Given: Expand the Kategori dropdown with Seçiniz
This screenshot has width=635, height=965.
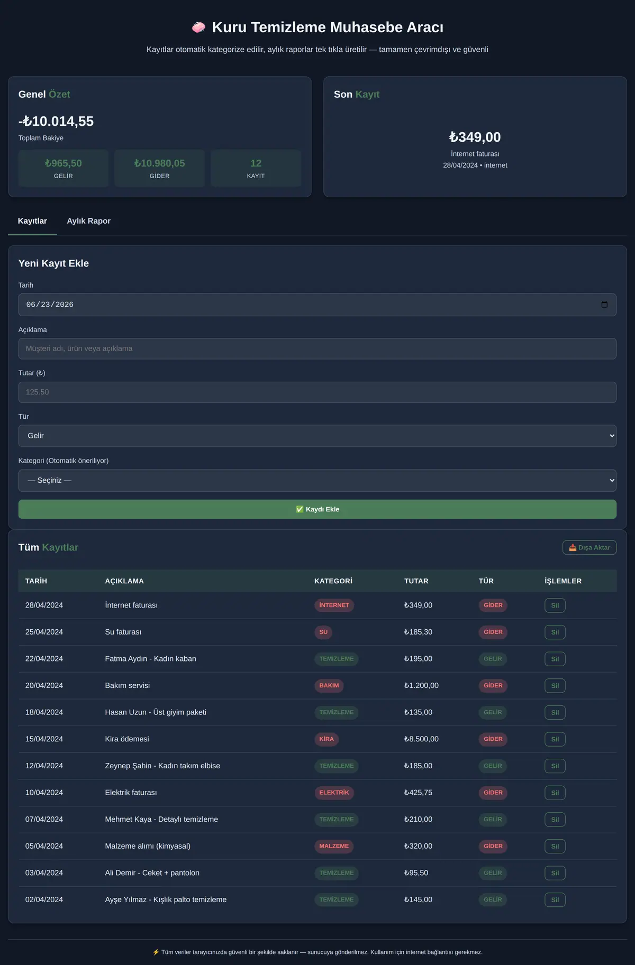Looking at the screenshot, I should [317, 480].
